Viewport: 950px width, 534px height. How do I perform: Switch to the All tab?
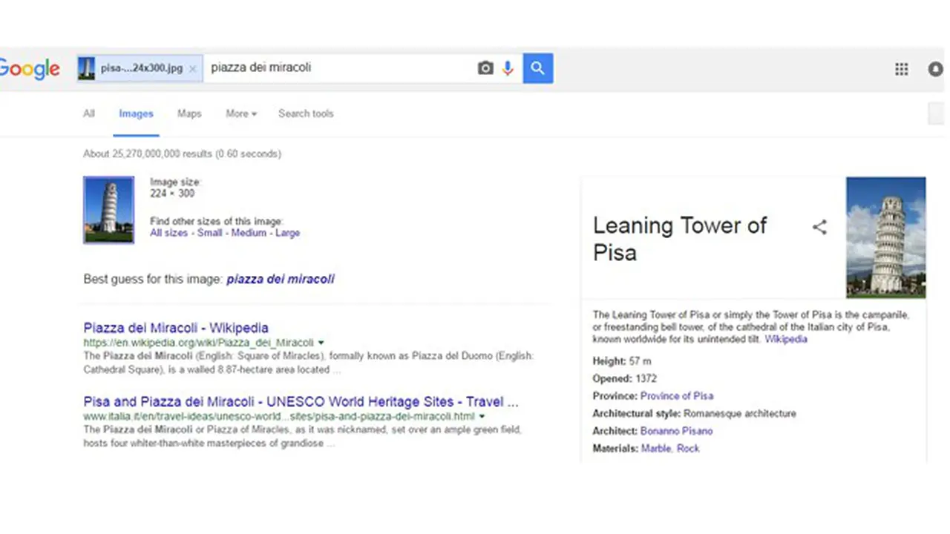click(89, 113)
